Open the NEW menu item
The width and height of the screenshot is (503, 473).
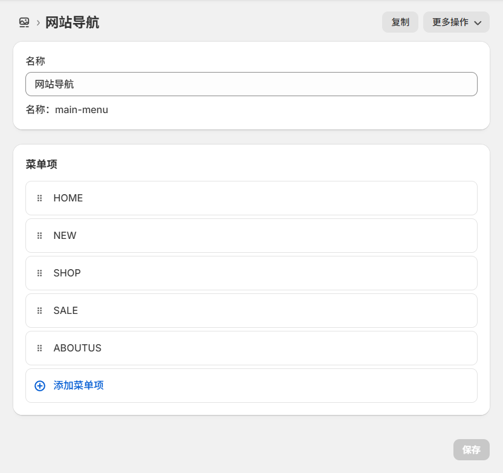click(65, 235)
